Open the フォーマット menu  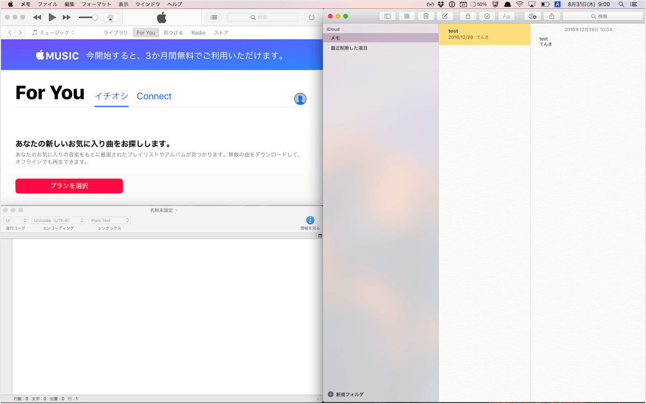pos(96,4)
